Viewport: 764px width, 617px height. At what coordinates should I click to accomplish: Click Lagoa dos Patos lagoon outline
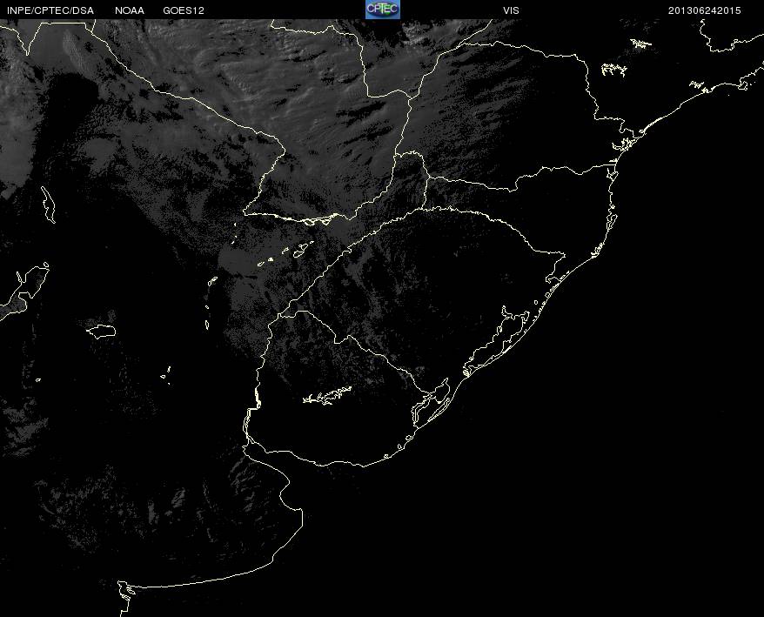(497, 339)
